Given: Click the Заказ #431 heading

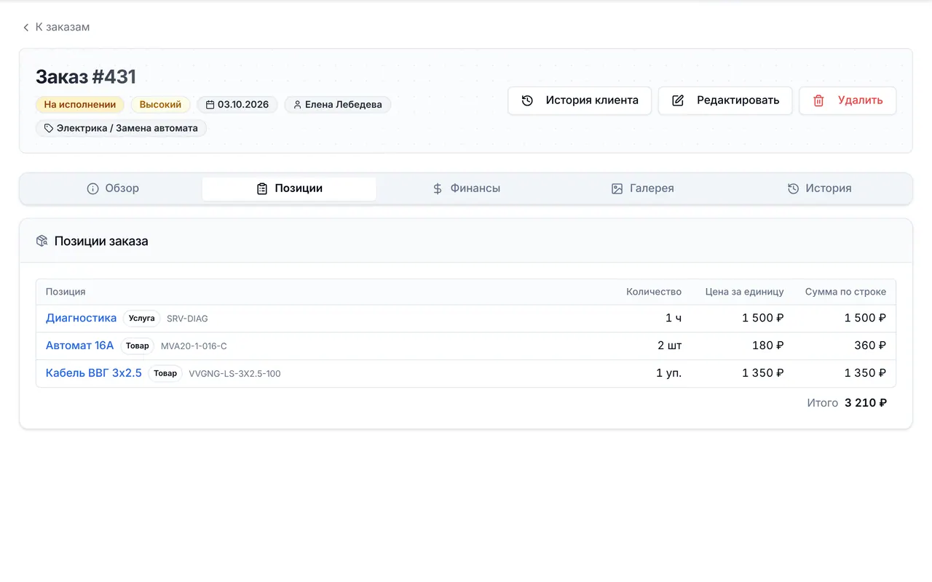Looking at the screenshot, I should pos(86,77).
